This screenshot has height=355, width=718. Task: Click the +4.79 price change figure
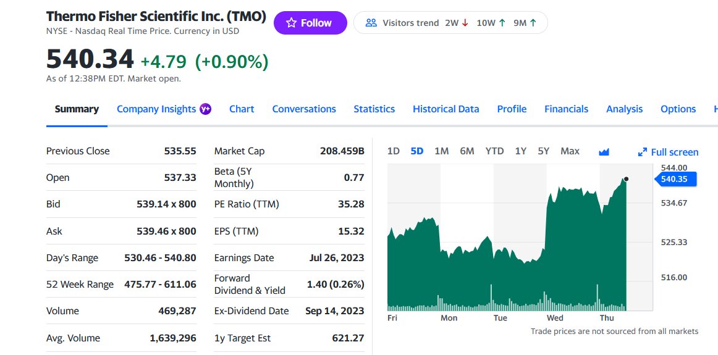coord(164,61)
